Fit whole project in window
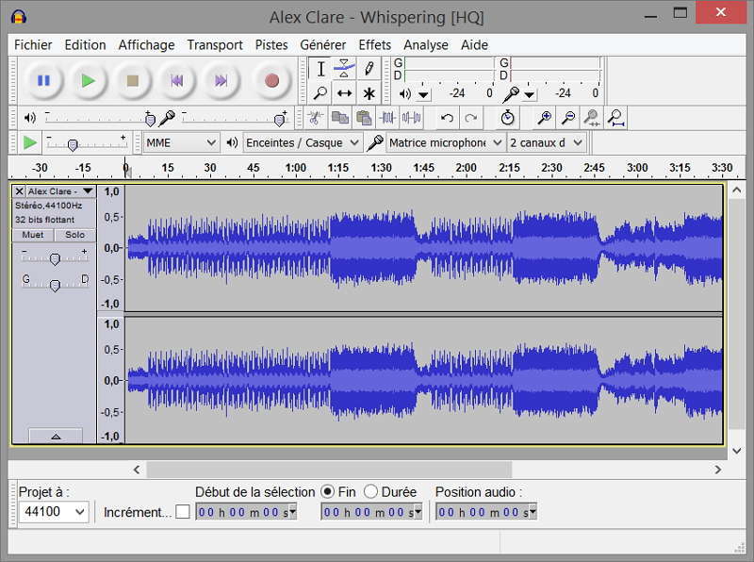 point(616,118)
